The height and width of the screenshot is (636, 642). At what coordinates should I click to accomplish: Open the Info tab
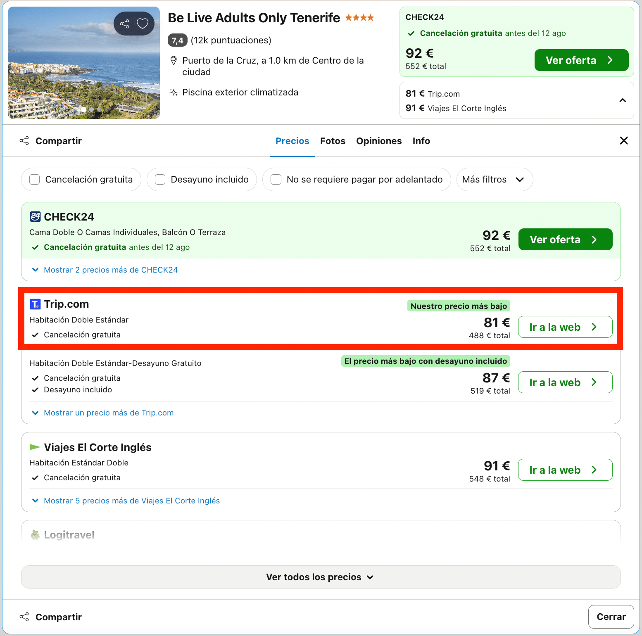pyautogui.click(x=421, y=141)
